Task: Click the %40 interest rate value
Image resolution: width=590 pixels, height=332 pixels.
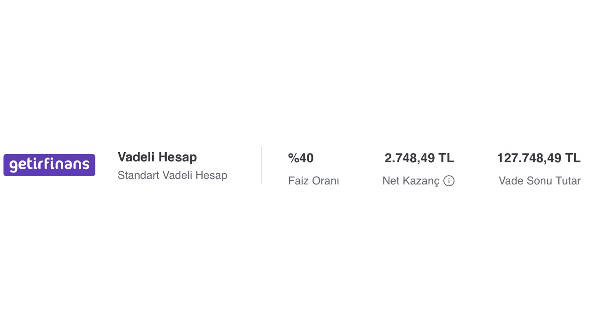Action: point(301,158)
